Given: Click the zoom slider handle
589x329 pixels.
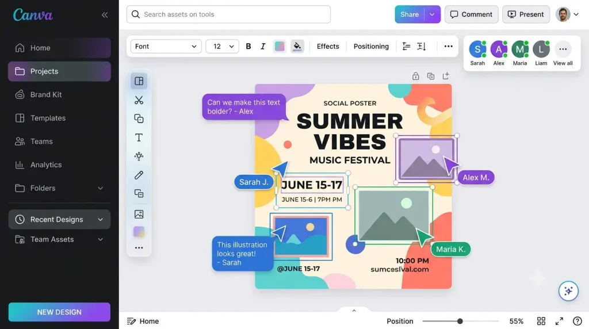Looking at the screenshot, I should 460,321.
